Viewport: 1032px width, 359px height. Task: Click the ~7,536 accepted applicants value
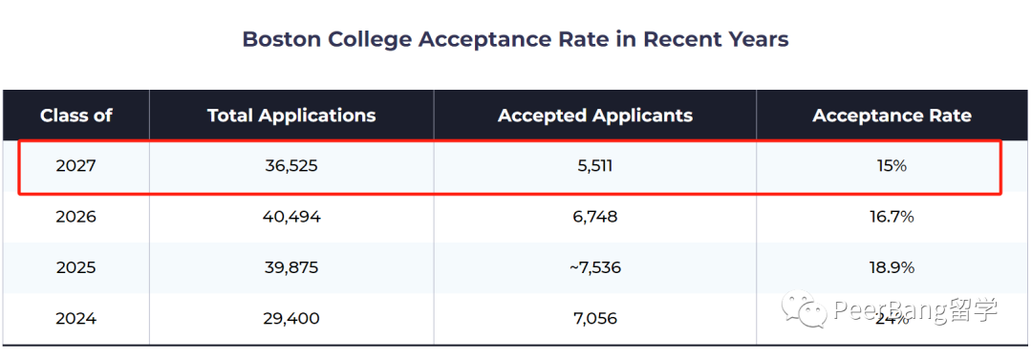pyautogui.click(x=595, y=267)
